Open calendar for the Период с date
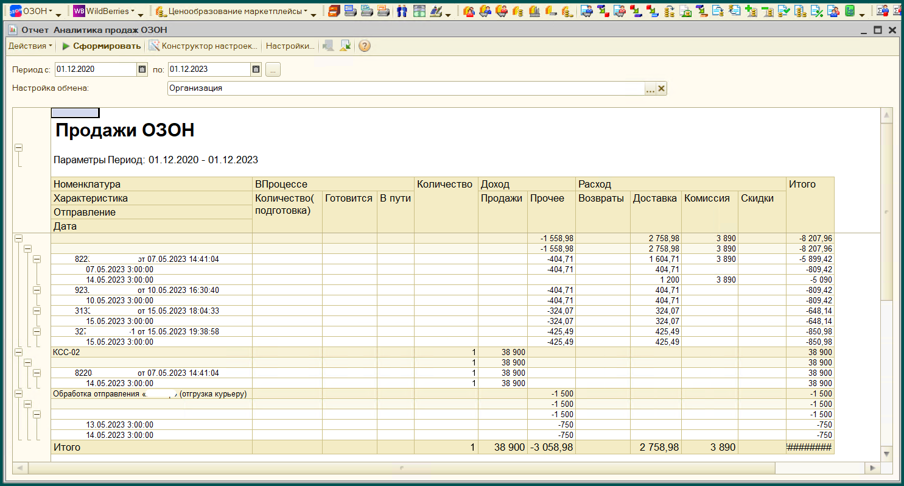904x486 pixels. point(142,69)
